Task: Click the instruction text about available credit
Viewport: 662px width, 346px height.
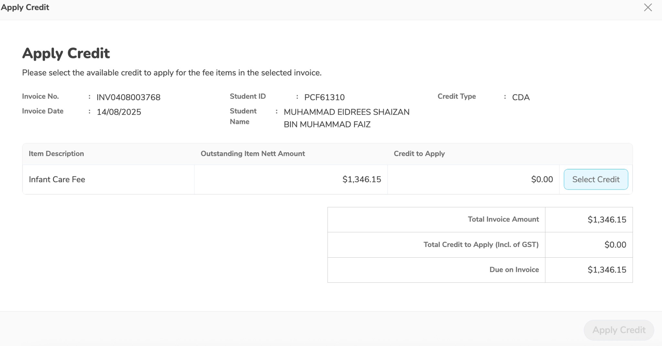Action: point(172,73)
